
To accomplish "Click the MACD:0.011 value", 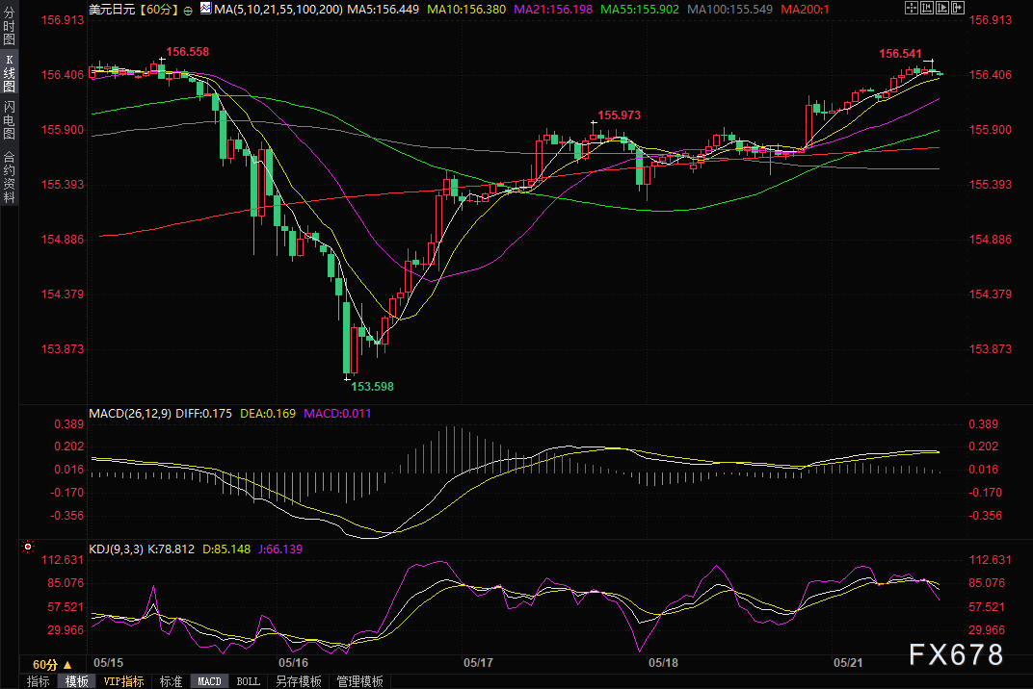I will pos(337,413).
